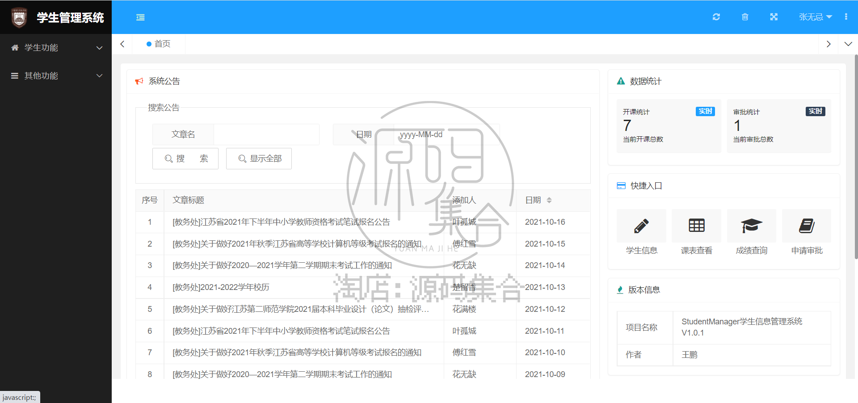This screenshot has width=858, height=403.
Task: Toggle the fullscreen icon in the top bar
Action: 774,17
